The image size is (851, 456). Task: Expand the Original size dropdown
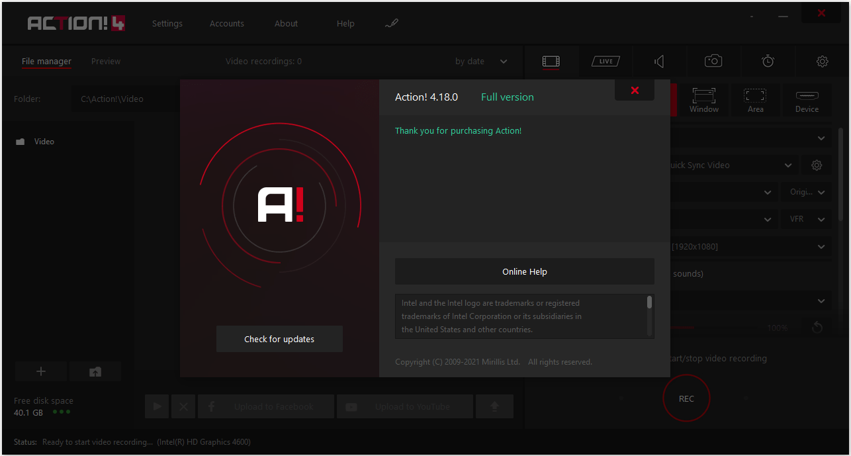806,192
